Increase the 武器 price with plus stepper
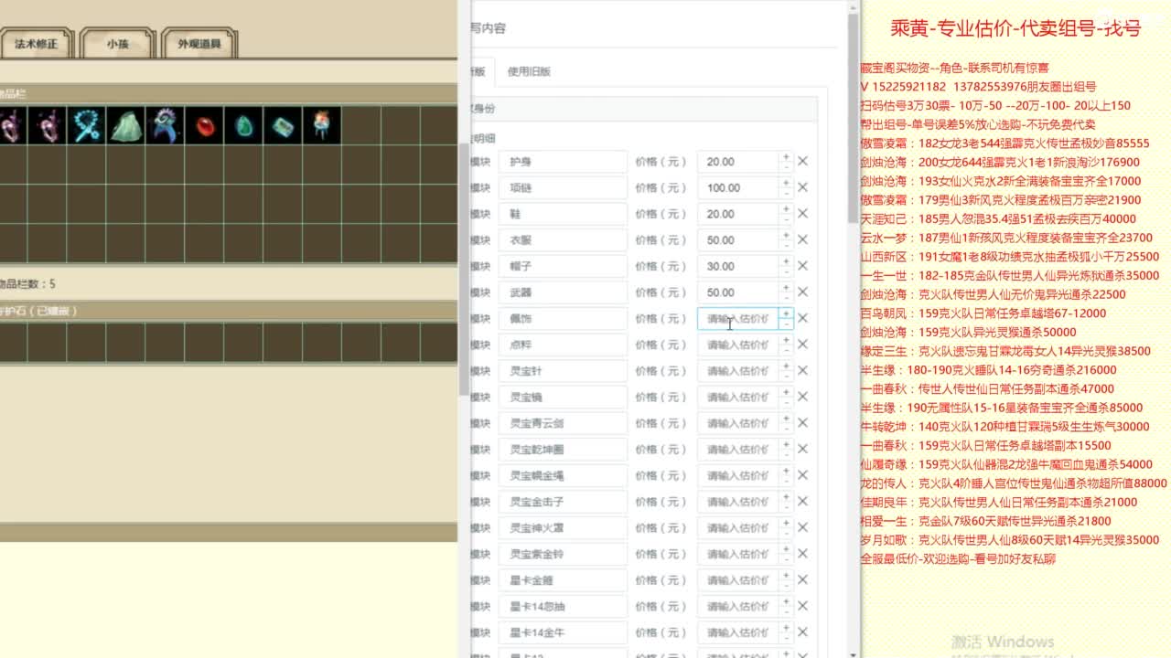 point(785,287)
